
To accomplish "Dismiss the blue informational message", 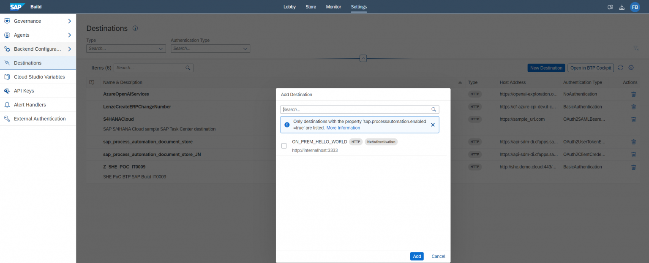I will [x=433, y=125].
